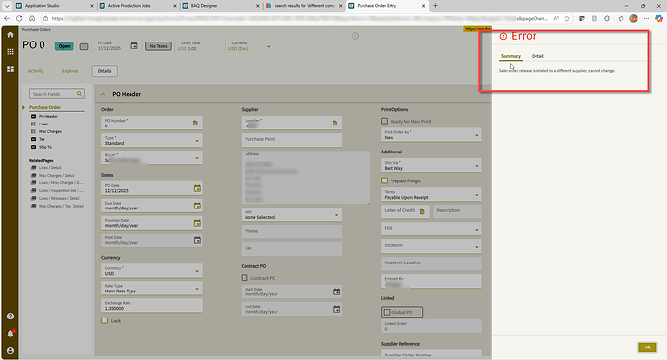The height and width of the screenshot is (360, 667).
Task: Open the Type Standard dropdown
Action: 152,141
